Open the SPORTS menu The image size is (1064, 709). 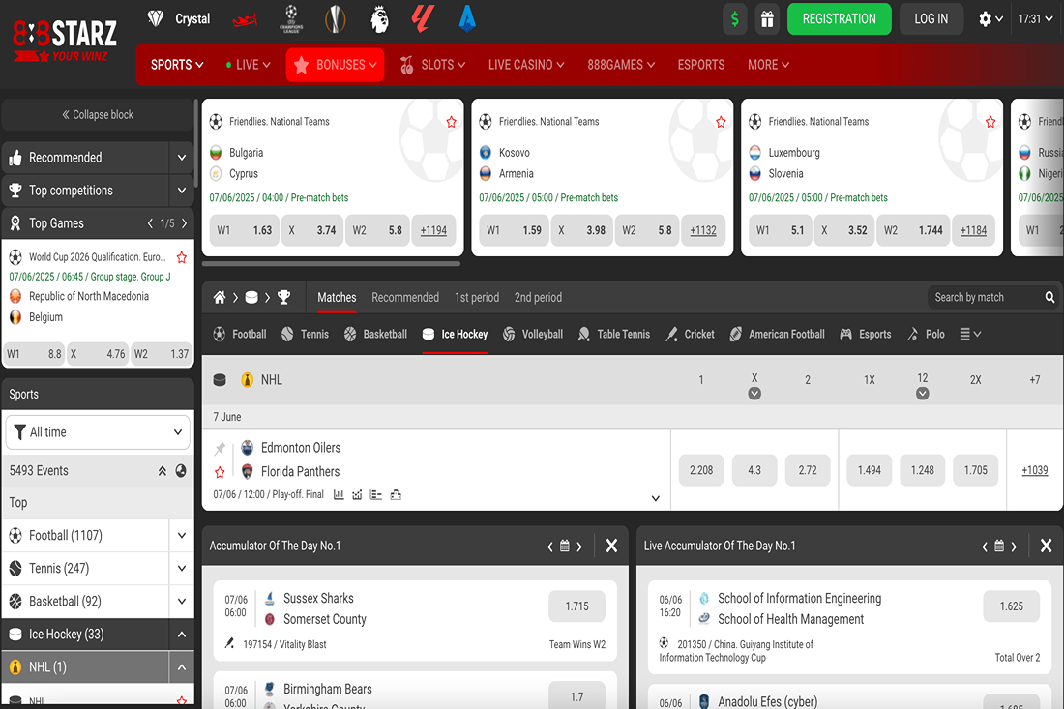coord(177,65)
